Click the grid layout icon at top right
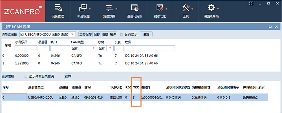The width and height of the screenshot is (282, 113). (x=252, y=3)
